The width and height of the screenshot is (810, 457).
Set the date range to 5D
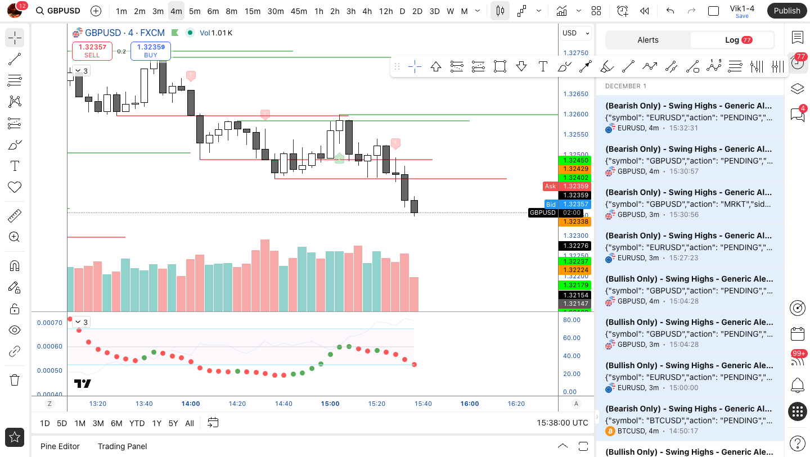click(62, 423)
